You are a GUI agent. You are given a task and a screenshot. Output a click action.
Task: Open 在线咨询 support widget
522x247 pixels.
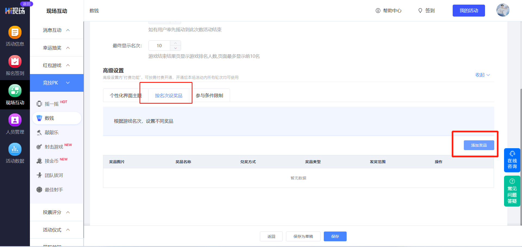click(512, 160)
